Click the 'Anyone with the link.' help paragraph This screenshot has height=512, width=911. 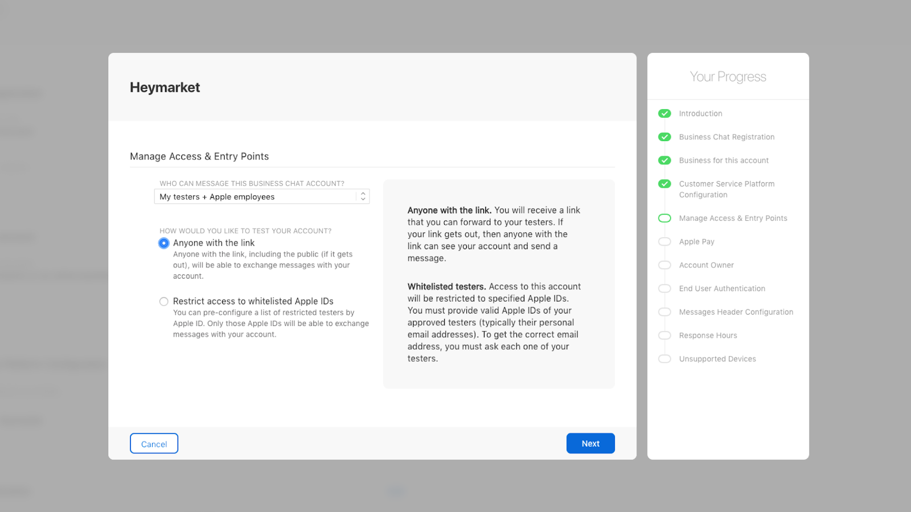coord(494,234)
